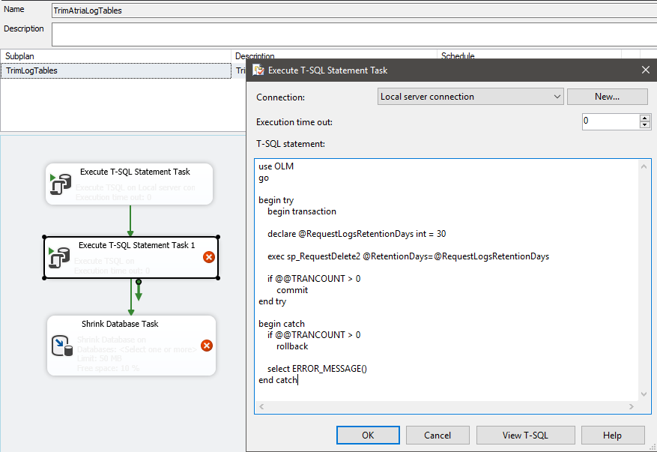
Task: Cancel the T-SQL statement dialog
Action: point(438,436)
